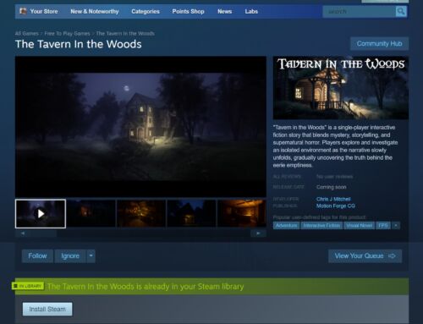The image size is (423, 324).
Task: Open Labs tab
Action: coord(251,11)
